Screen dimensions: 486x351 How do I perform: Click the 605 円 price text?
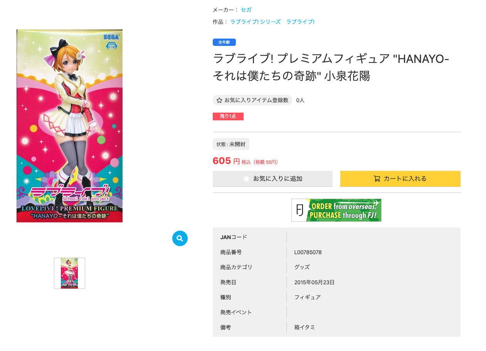(x=226, y=161)
